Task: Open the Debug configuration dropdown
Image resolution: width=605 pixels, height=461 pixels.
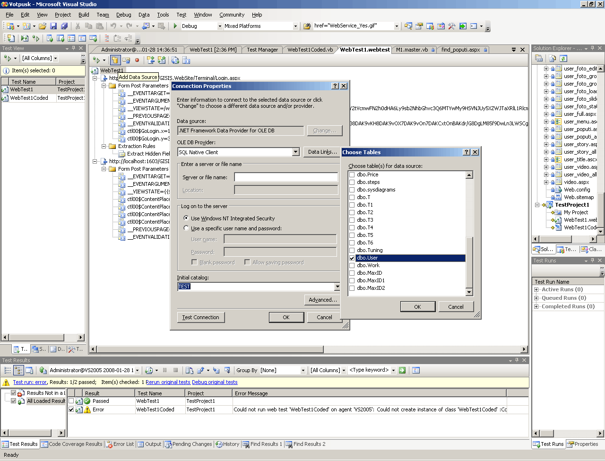Action: [x=220, y=26]
